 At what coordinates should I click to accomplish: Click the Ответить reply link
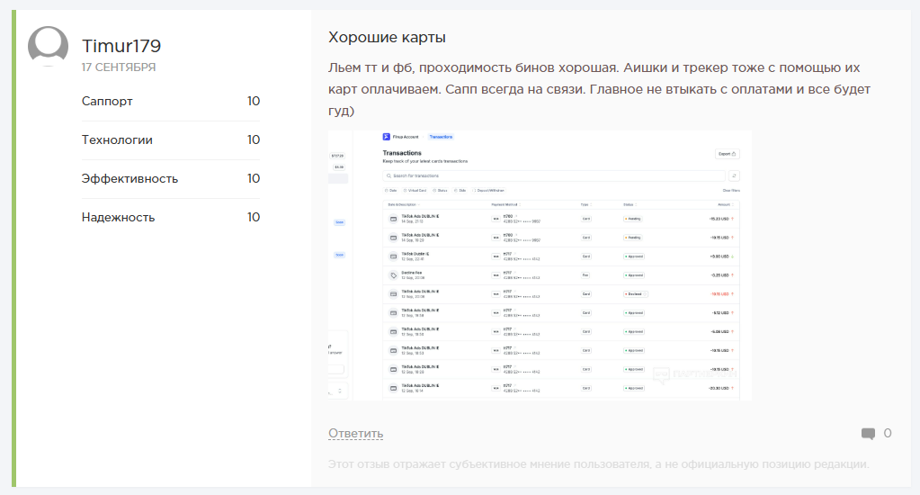click(355, 434)
